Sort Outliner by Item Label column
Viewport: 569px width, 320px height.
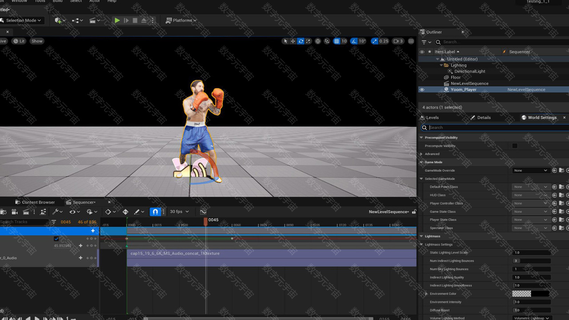[447, 52]
